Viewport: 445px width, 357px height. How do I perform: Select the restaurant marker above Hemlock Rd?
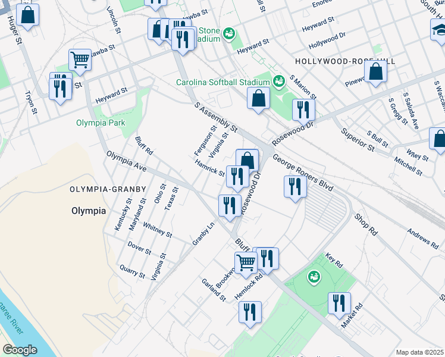[x=267, y=261]
